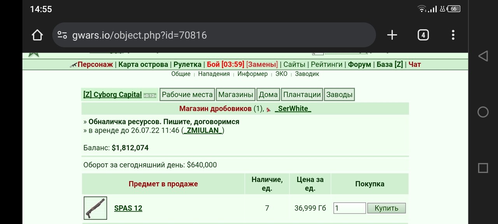
Task: Open _SerWhite_ owner profile
Action: [x=293, y=109]
